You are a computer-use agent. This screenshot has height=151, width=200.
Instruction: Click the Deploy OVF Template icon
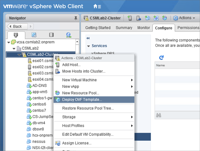pos(58,100)
